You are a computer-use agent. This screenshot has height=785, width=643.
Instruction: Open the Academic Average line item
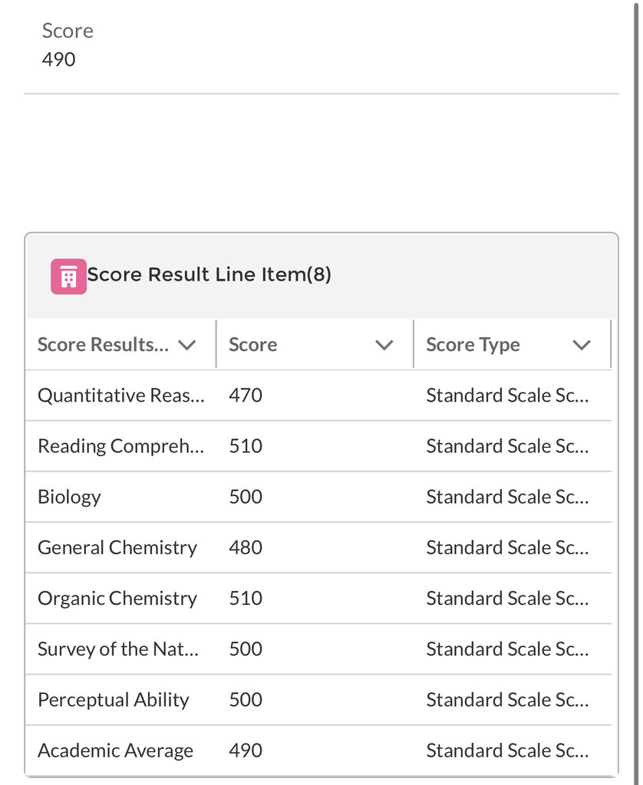click(x=115, y=751)
